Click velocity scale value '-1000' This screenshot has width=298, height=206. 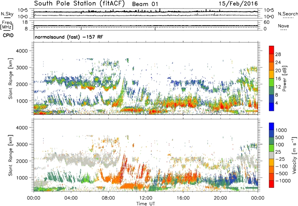pos(283,181)
